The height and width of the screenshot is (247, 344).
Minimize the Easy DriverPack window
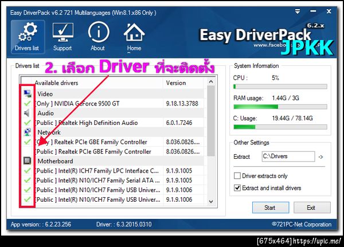[313, 11]
